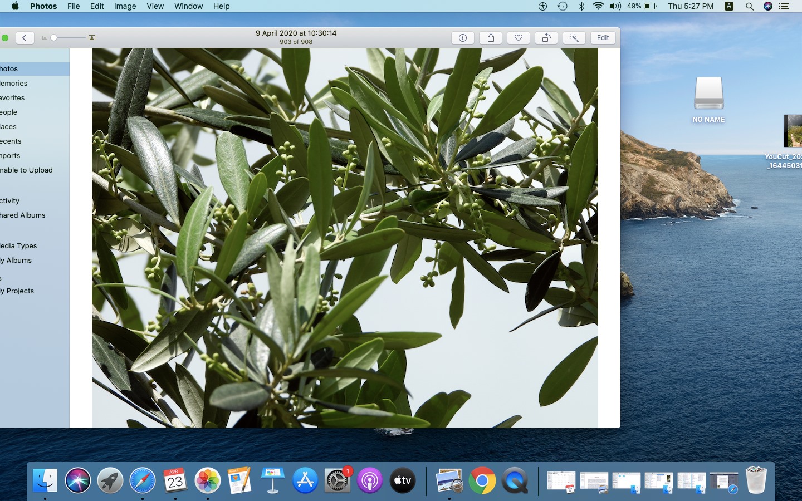Open the Image menu
This screenshot has height=501, width=802.
pos(125,6)
